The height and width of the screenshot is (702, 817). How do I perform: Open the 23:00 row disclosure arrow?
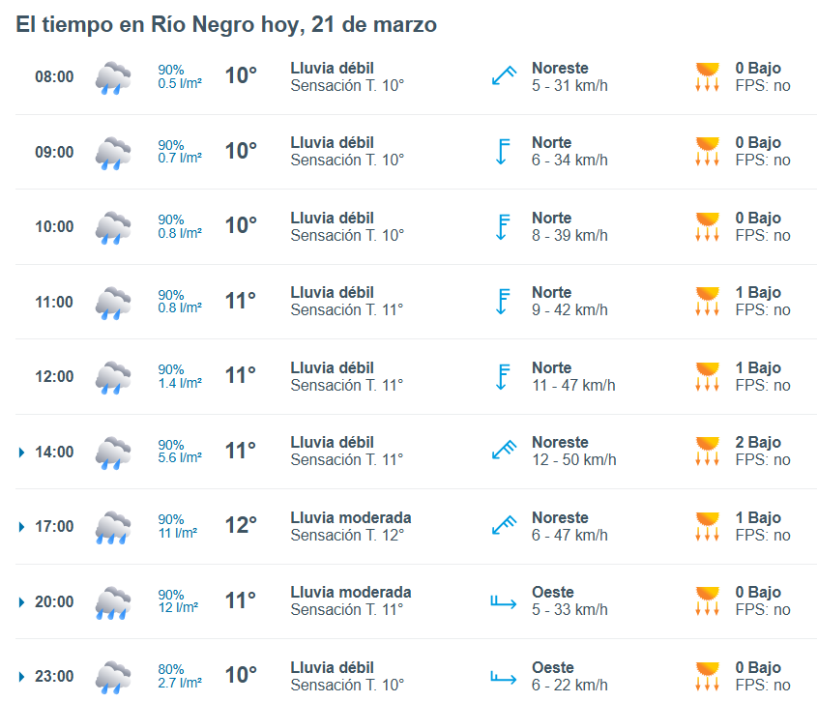[22, 677]
